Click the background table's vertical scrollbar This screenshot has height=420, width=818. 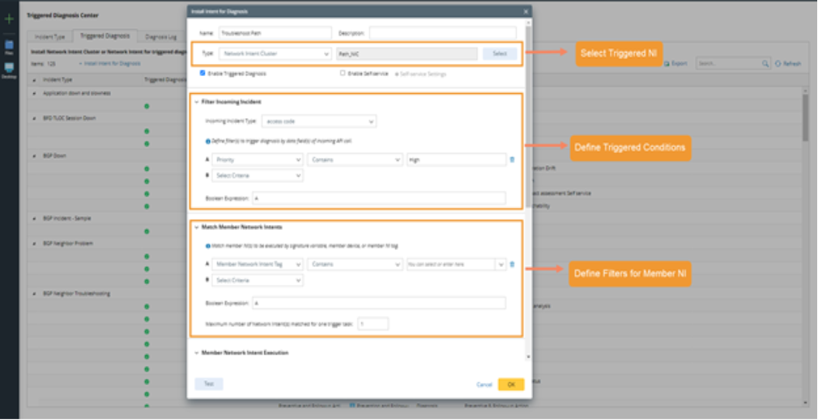[x=805, y=117]
